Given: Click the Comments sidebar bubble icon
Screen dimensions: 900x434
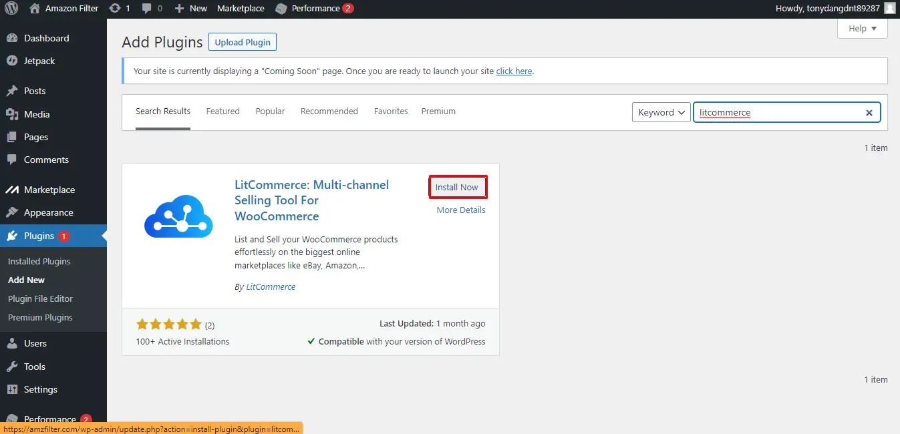Looking at the screenshot, I should 12,160.
